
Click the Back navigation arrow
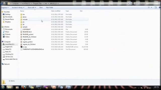pos(1,3)
